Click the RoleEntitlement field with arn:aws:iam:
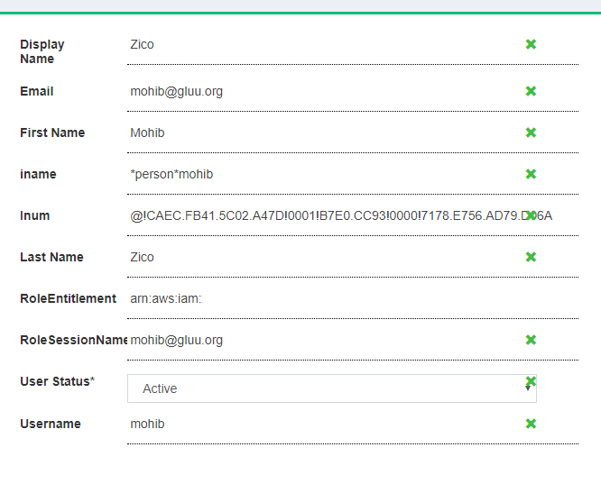The height and width of the screenshot is (484, 601). 352,298
